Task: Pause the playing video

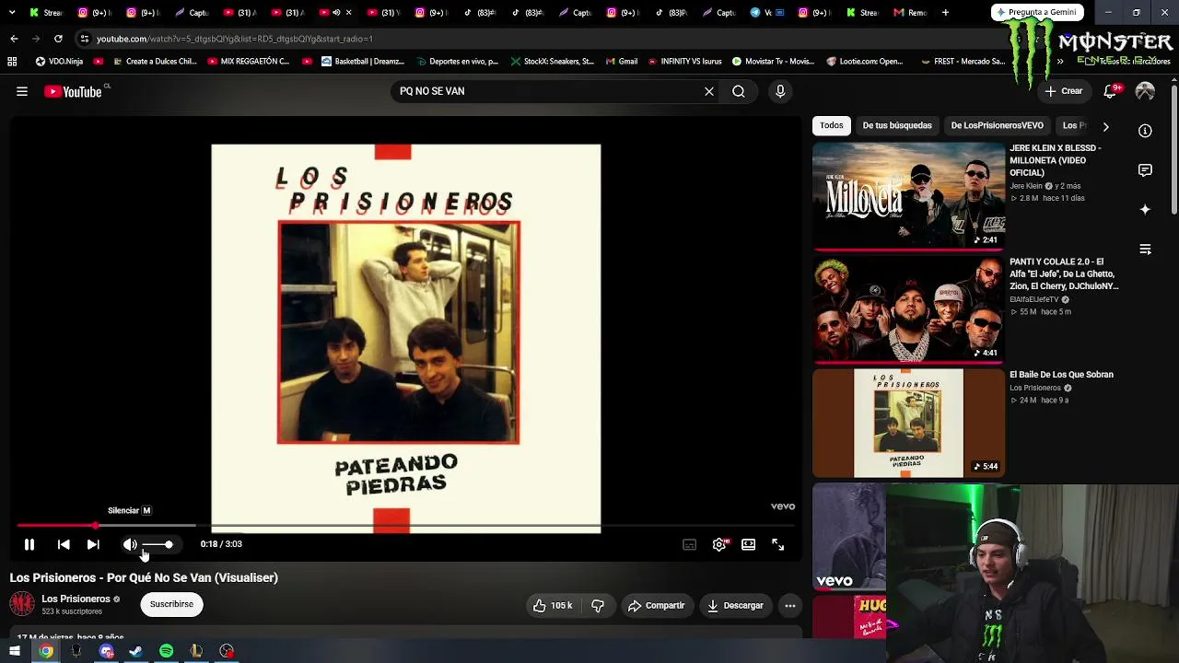Action: [x=29, y=544]
